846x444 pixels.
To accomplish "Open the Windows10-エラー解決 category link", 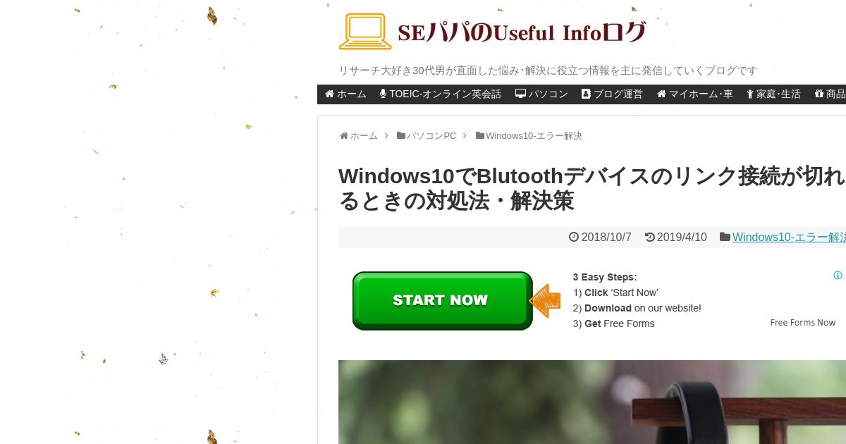I will click(x=789, y=238).
